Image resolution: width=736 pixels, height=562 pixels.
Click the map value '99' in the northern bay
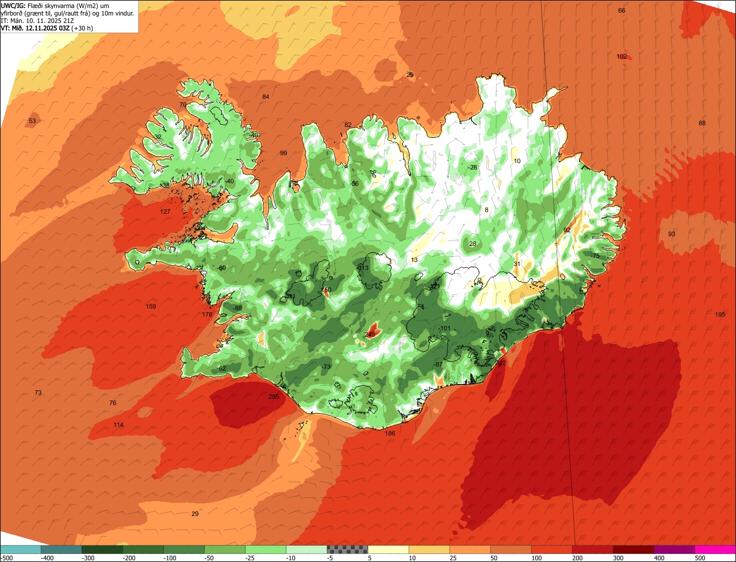[283, 153]
